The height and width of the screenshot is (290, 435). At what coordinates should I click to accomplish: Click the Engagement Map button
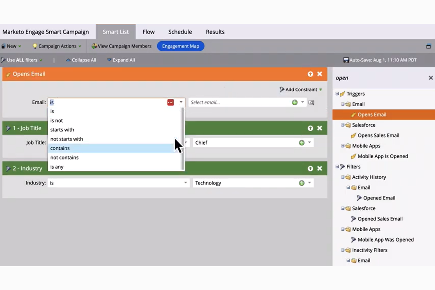(180, 46)
